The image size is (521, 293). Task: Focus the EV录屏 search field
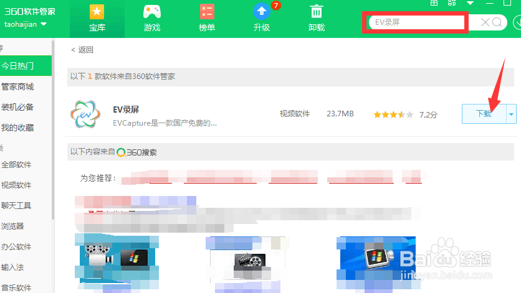coord(417,22)
